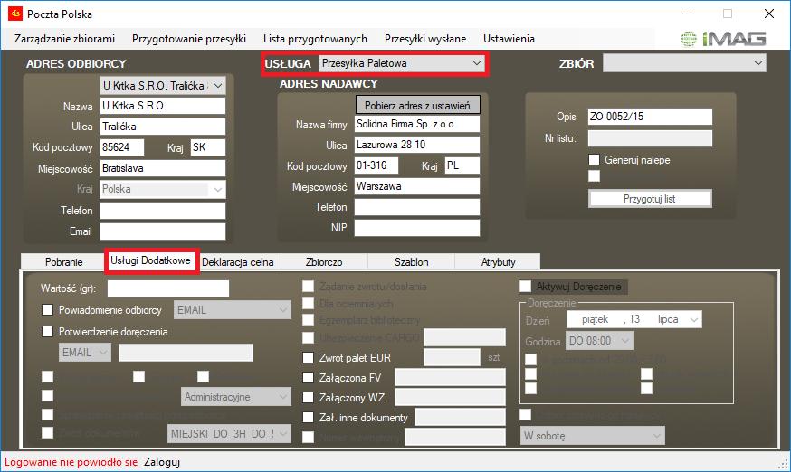Click the recipient Miejscowość field Bratislava
This screenshot has height=472, width=791.
pyautogui.click(x=162, y=168)
